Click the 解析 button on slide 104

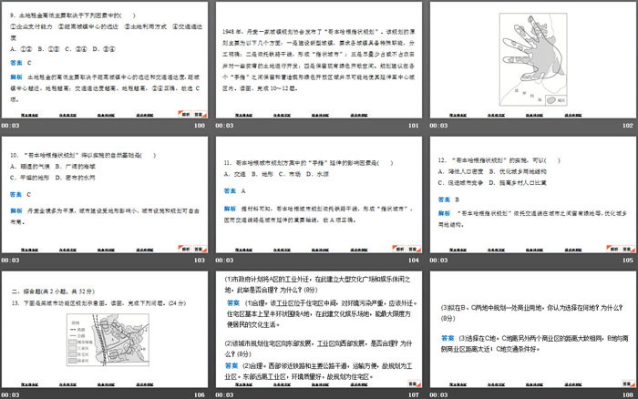399,249
